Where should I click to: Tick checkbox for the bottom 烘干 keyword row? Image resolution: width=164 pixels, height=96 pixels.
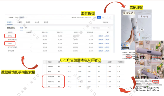click(x=44, y=87)
